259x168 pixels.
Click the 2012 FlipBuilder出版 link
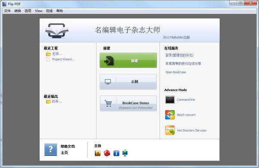coord(176,37)
